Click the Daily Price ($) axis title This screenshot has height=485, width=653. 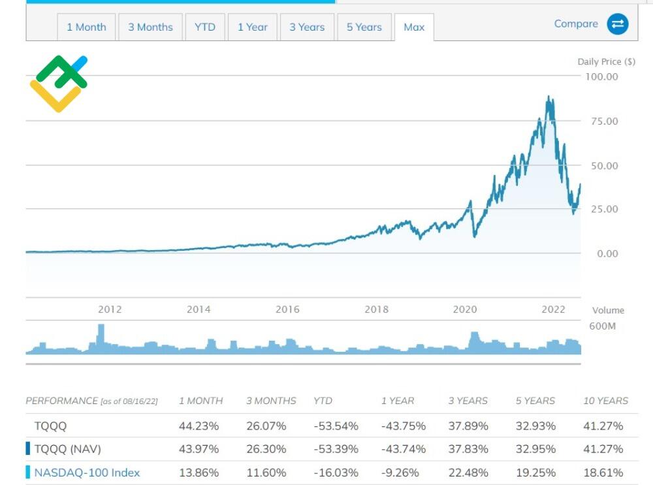coord(607,61)
